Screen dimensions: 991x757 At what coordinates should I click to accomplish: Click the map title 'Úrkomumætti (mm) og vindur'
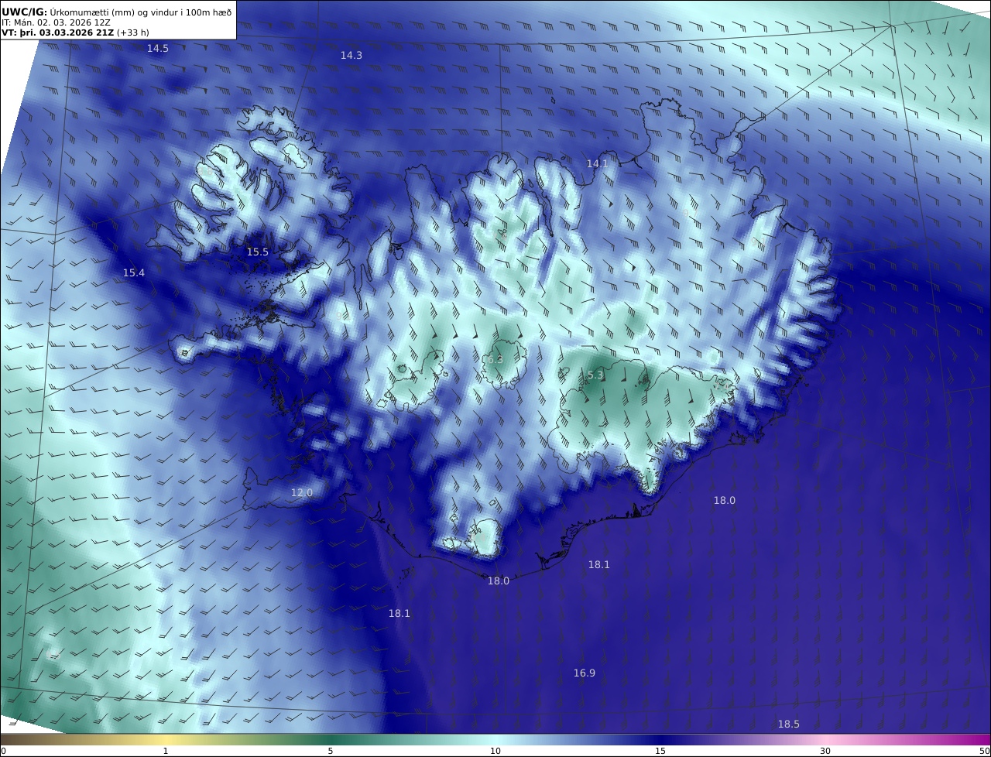pos(140,12)
